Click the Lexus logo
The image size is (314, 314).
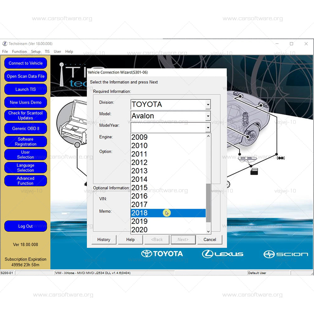(222, 254)
